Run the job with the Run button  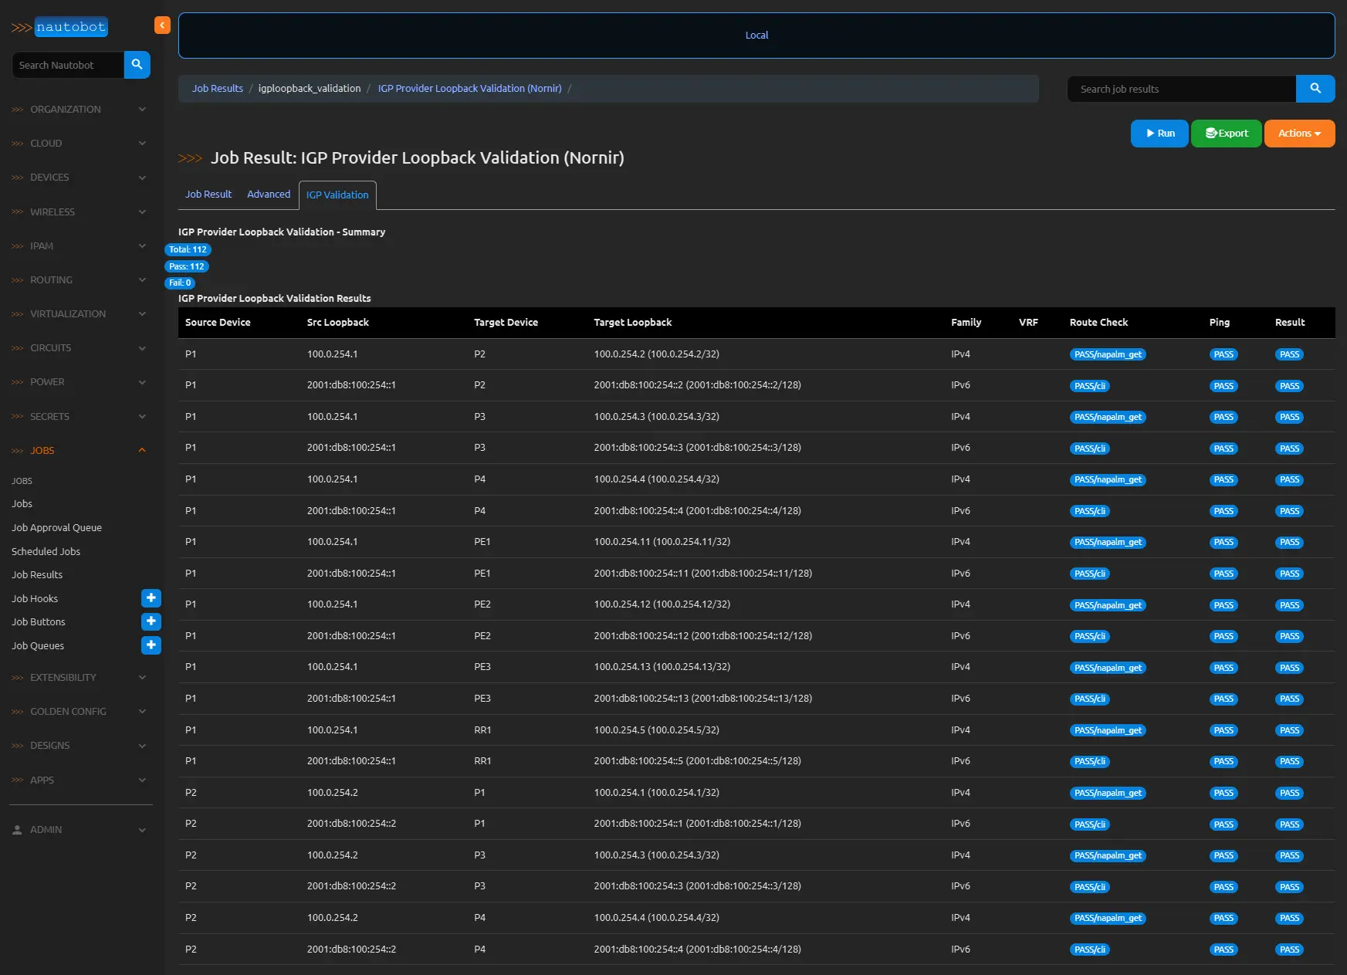(x=1159, y=134)
